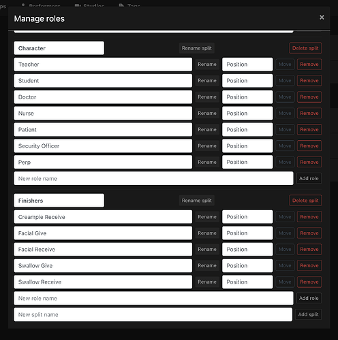Remove the Nurse role
338x340 pixels.
pos(309,114)
